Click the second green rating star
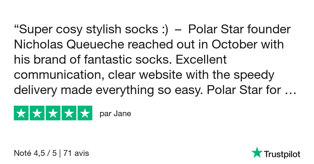Screen dimensions: 314x164 coord(37,113)
